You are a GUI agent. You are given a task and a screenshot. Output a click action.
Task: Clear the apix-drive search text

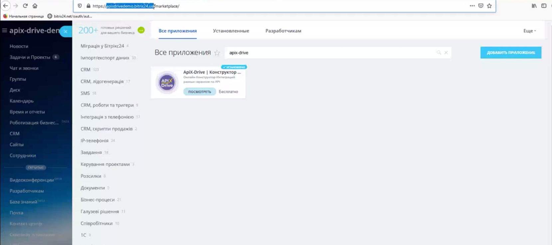point(446,53)
